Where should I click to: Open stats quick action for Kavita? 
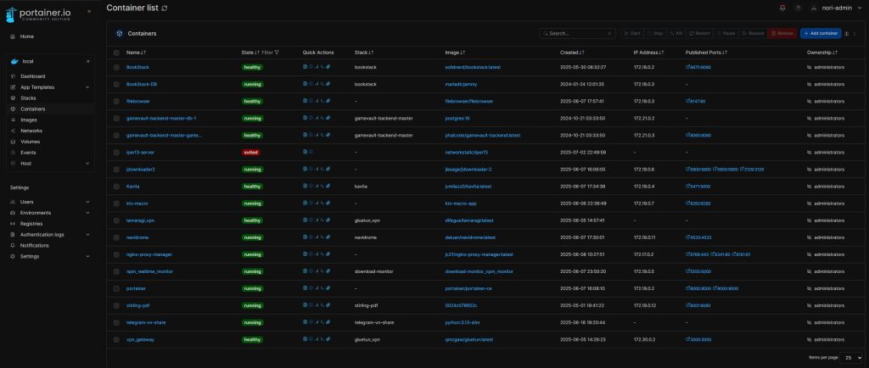tap(317, 186)
